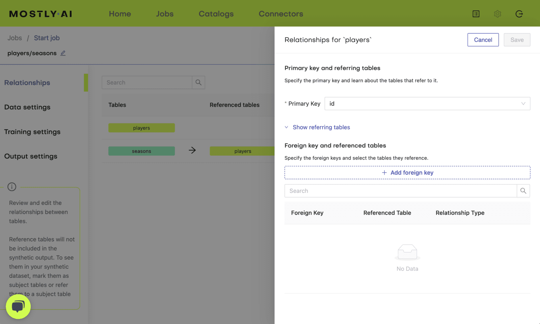This screenshot has width=540, height=324.
Task: Click the pencil icon to rename players/seasons
Action: tap(63, 53)
